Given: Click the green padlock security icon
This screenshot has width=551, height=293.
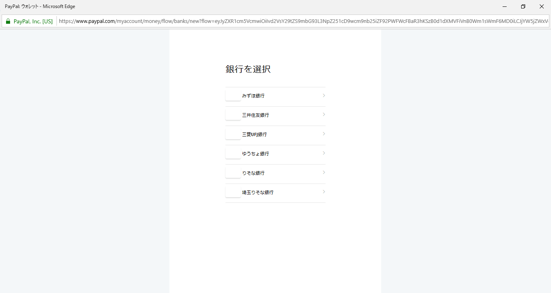Looking at the screenshot, I should 8,21.
